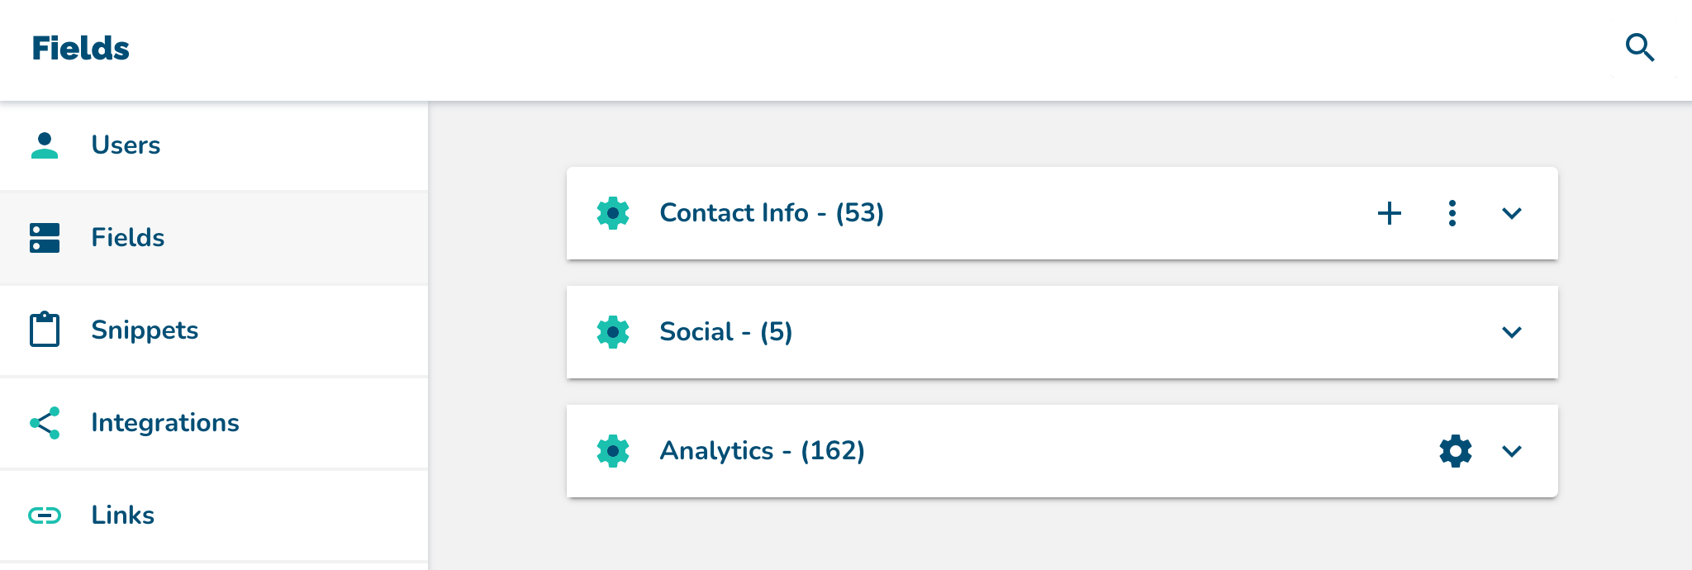
Task: Navigate to Links in sidebar
Action: click(x=214, y=515)
